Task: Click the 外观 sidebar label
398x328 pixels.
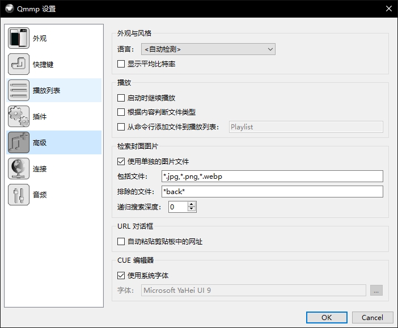Action: tap(40, 39)
